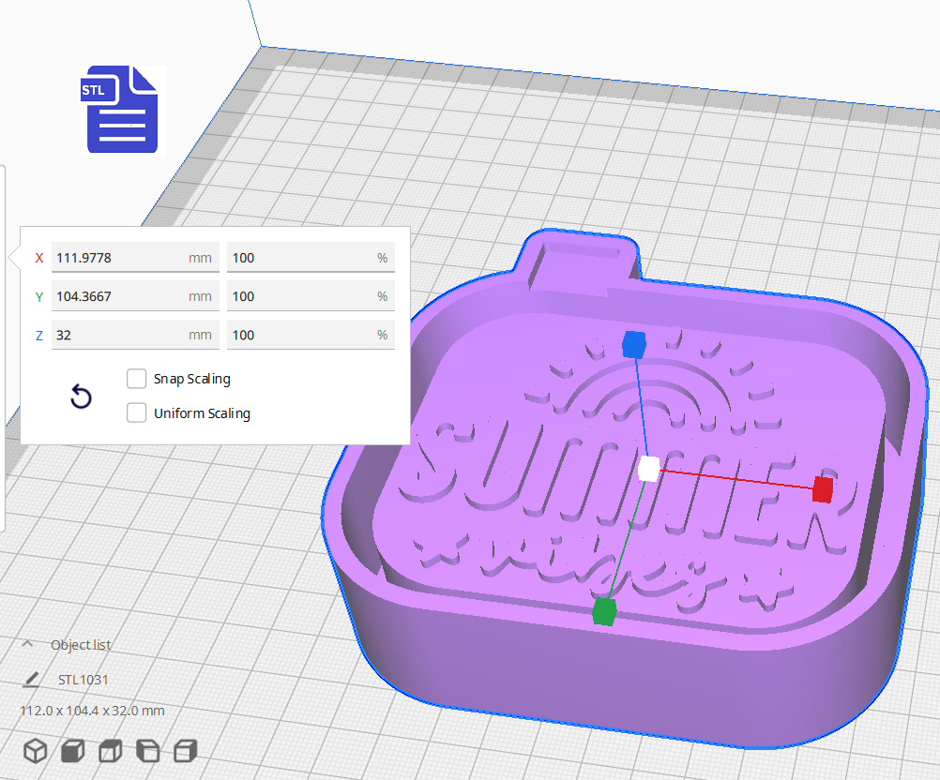Enable Snap Scaling
This screenshot has height=780, width=940.
tap(136, 379)
